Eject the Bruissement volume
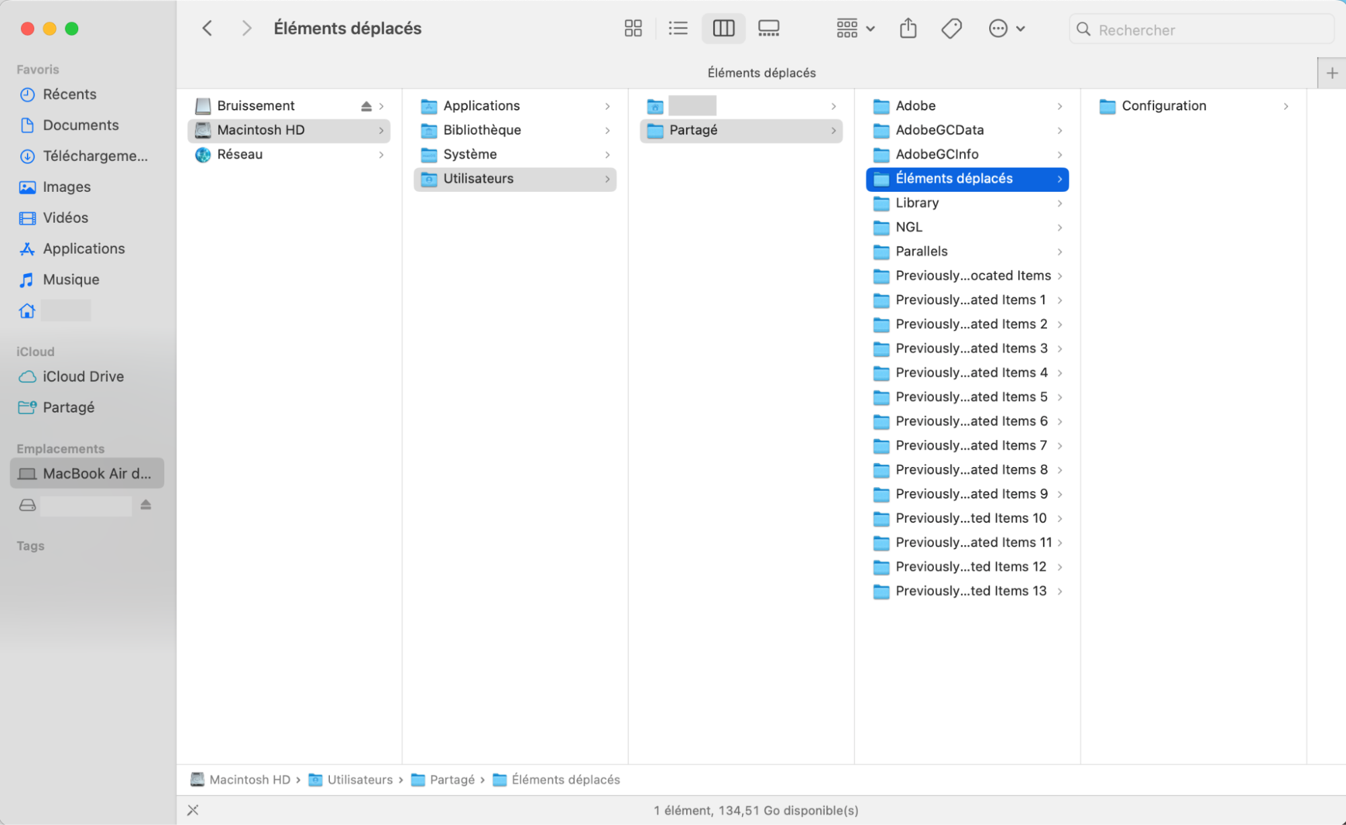This screenshot has height=825, width=1346. pos(366,106)
